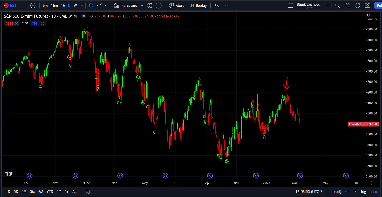Image resolution: width=382 pixels, height=197 pixels.
Task: Click the O3955.00 open value
Action: (x=98, y=16)
